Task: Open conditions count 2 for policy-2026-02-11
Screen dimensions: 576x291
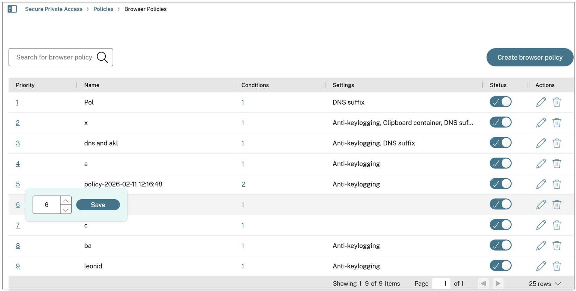Action: 243,184
